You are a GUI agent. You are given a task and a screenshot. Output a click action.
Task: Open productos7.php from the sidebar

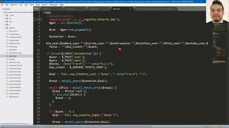point(15,84)
